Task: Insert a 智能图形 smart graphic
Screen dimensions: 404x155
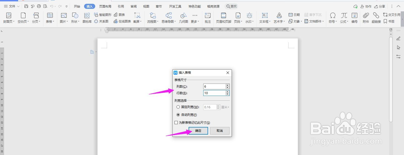Action: click(x=103, y=15)
